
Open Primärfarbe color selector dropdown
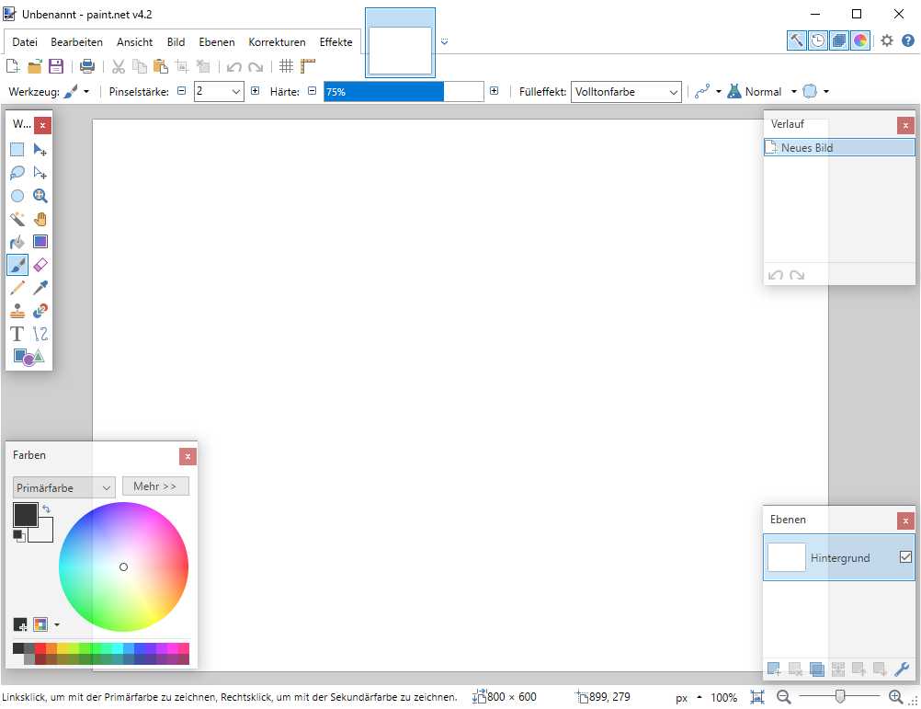pos(64,487)
